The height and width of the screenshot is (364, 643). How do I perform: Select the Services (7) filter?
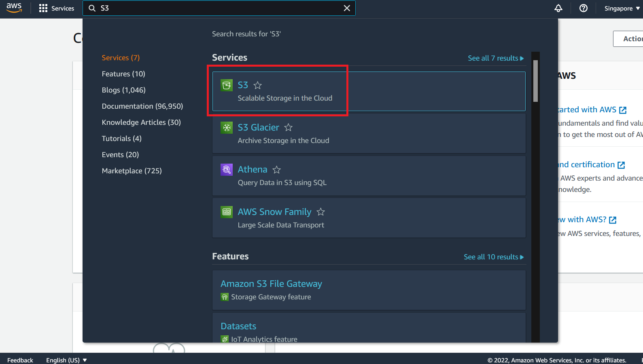pyautogui.click(x=121, y=58)
